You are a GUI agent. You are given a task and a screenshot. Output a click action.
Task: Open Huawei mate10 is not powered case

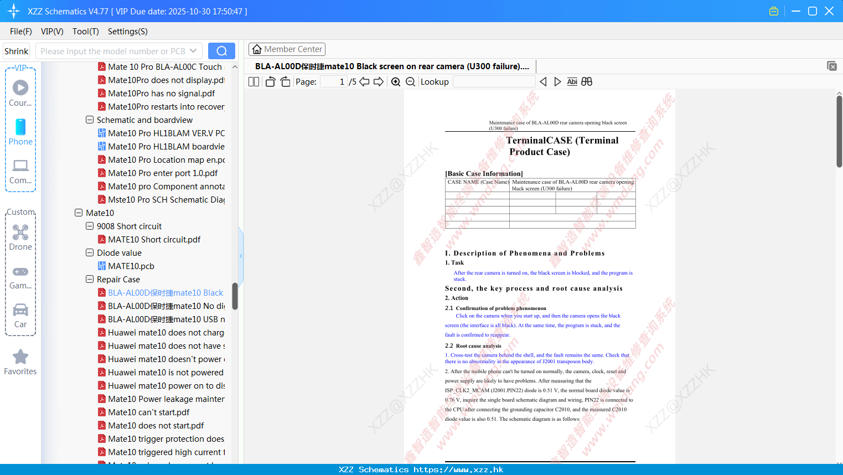point(166,372)
